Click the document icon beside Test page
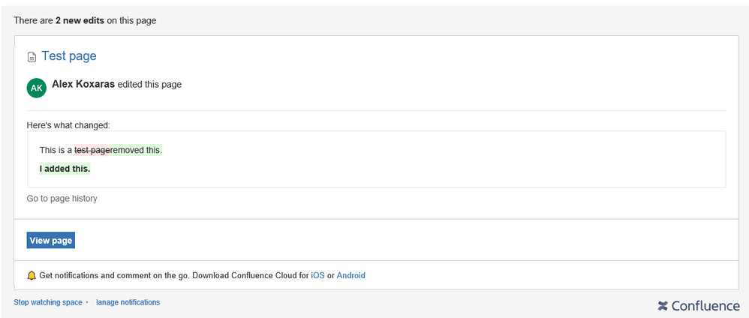The height and width of the screenshot is (318, 749). pos(32,57)
